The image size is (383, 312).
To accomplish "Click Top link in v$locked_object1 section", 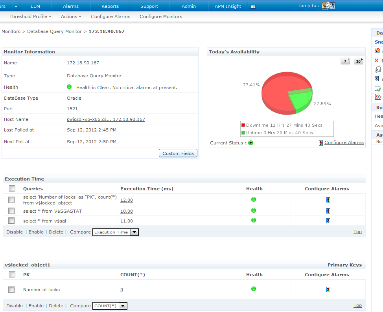I will point(357,305).
